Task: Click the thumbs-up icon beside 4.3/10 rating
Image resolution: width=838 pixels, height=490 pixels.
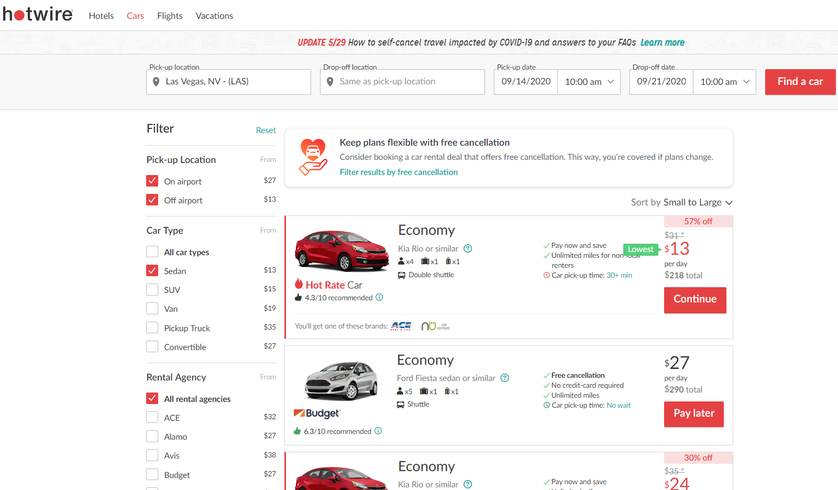Action: tap(299, 297)
